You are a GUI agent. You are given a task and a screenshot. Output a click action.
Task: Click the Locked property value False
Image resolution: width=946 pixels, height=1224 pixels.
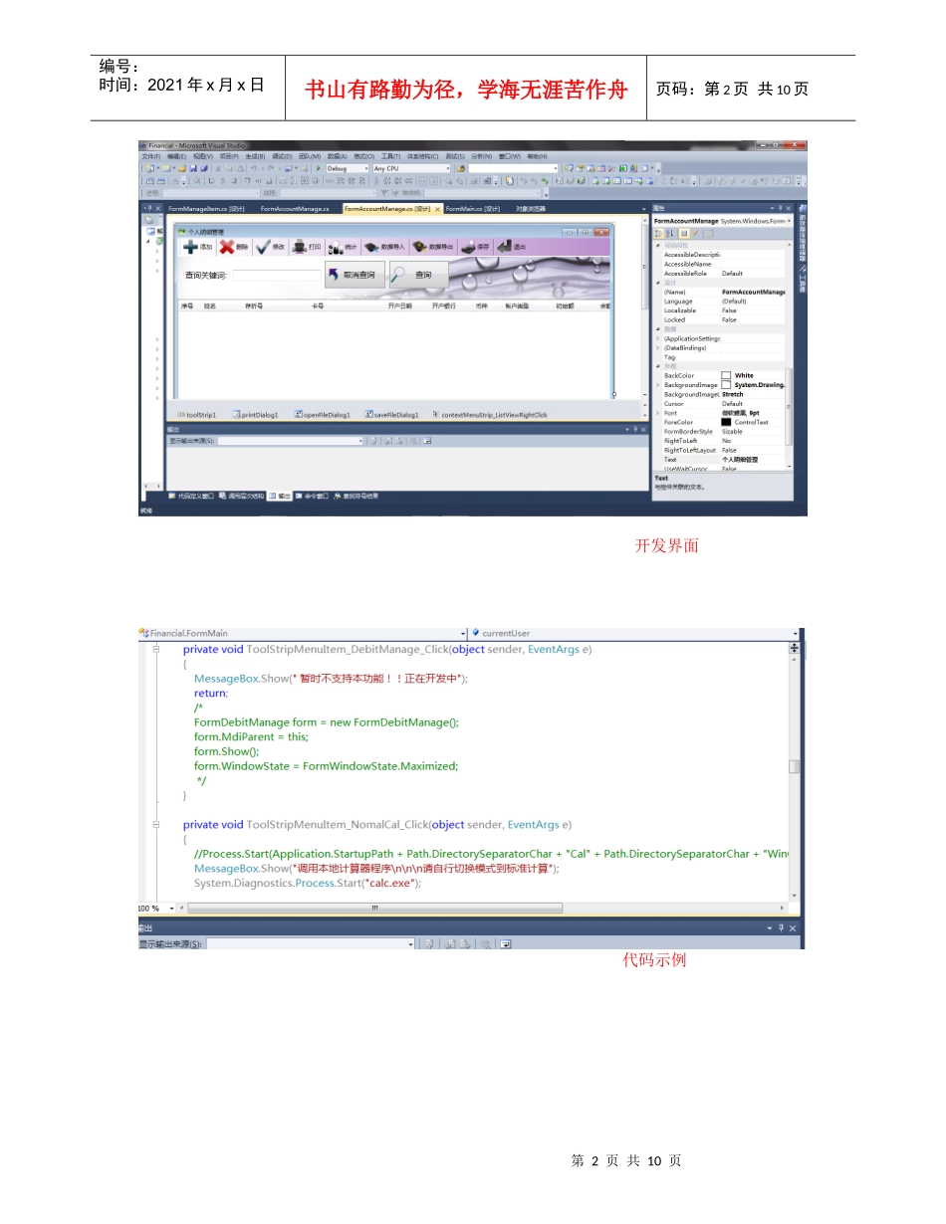coord(730,319)
